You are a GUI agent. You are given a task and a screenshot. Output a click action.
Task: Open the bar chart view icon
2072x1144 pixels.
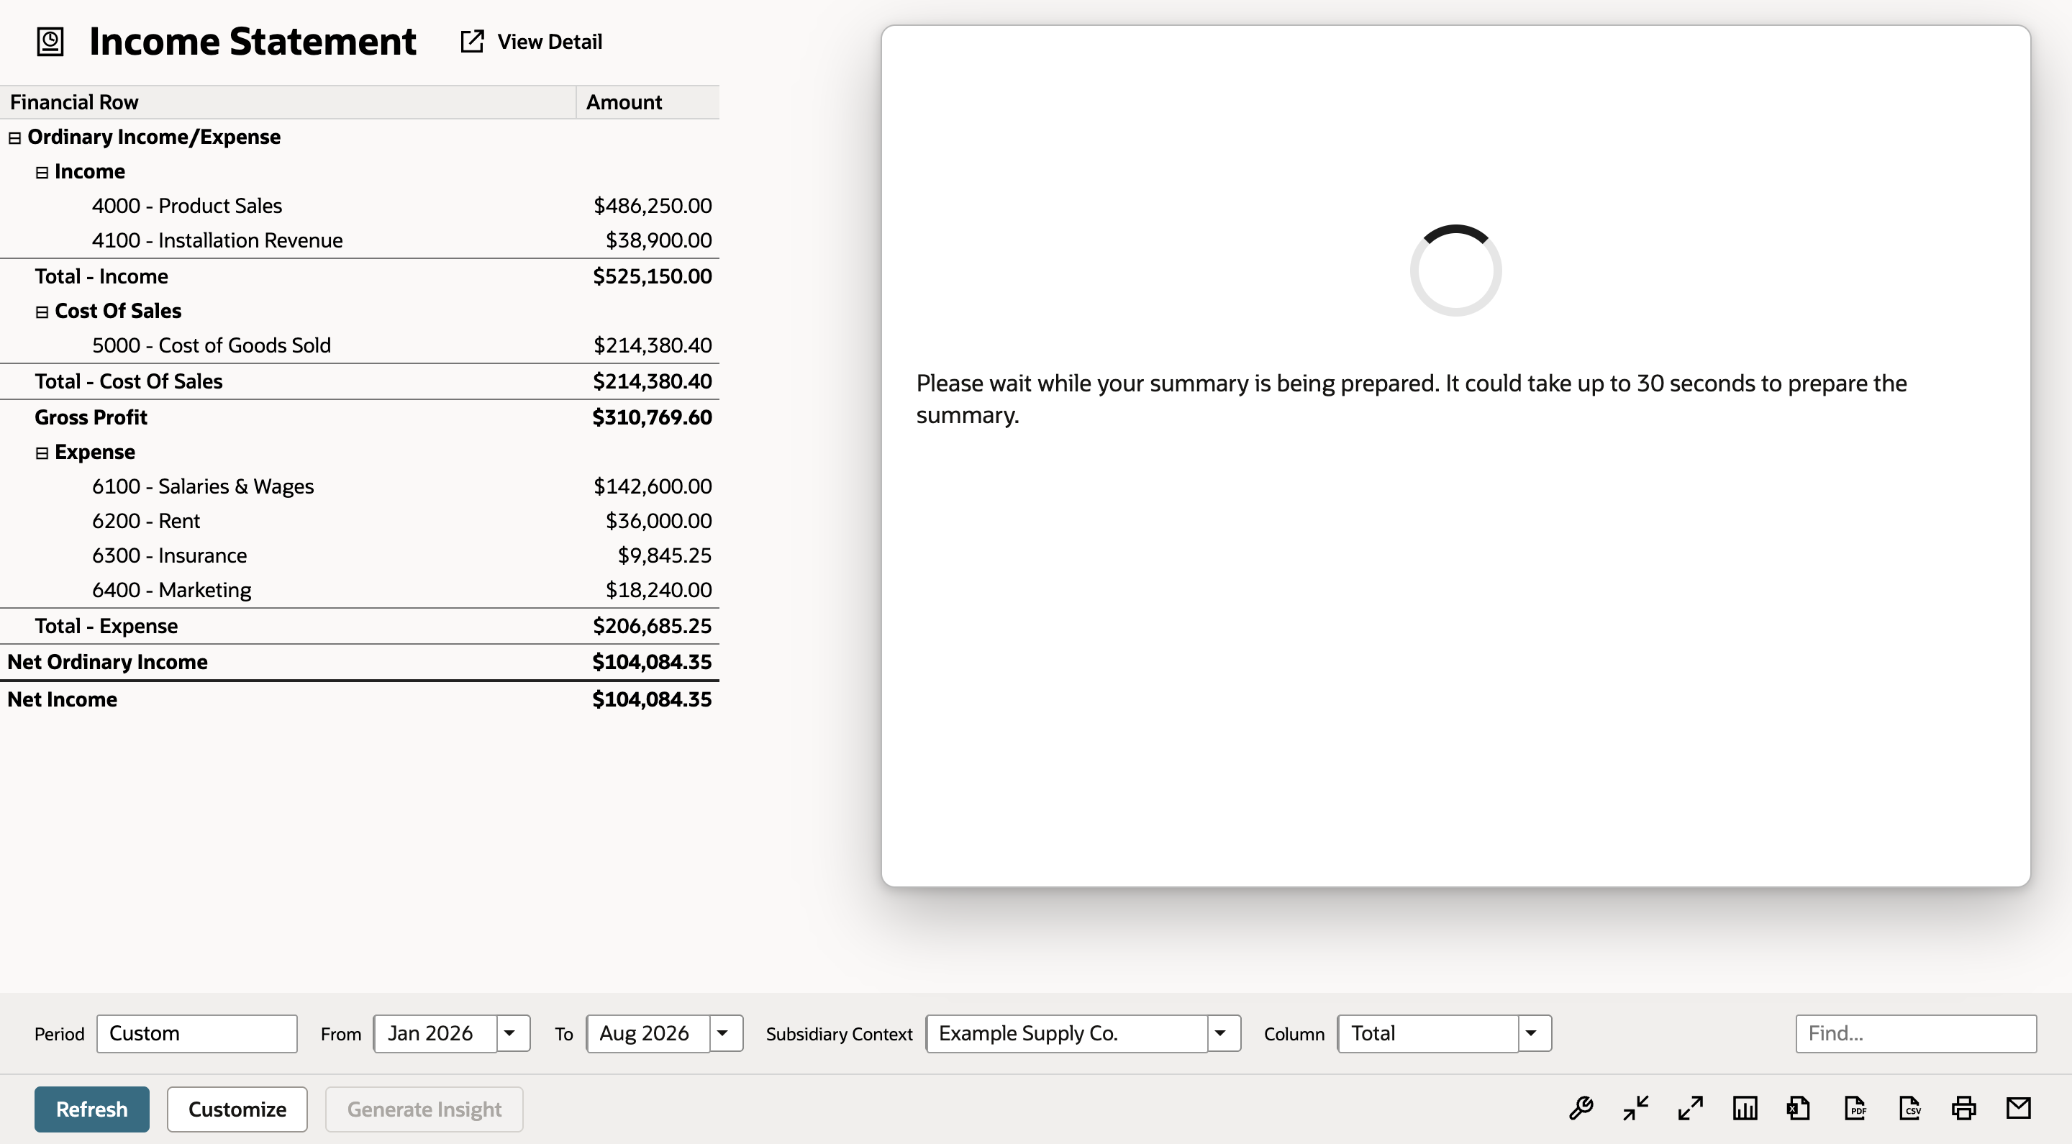[x=1745, y=1109]
